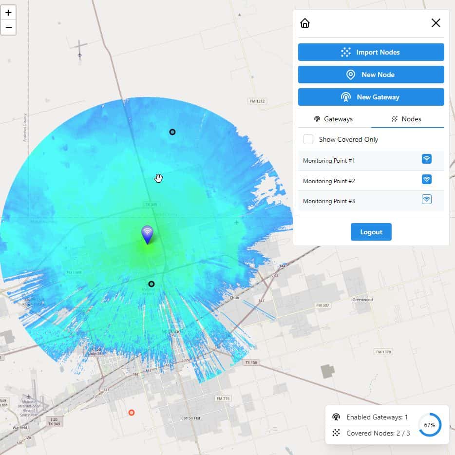Click the New Node button
The width and height of the screenshot is (455, 455).
click(371, 75)
